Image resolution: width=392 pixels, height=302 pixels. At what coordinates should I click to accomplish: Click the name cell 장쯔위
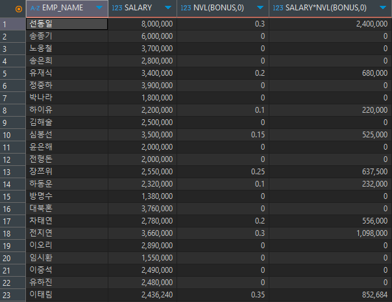[67, 172]
